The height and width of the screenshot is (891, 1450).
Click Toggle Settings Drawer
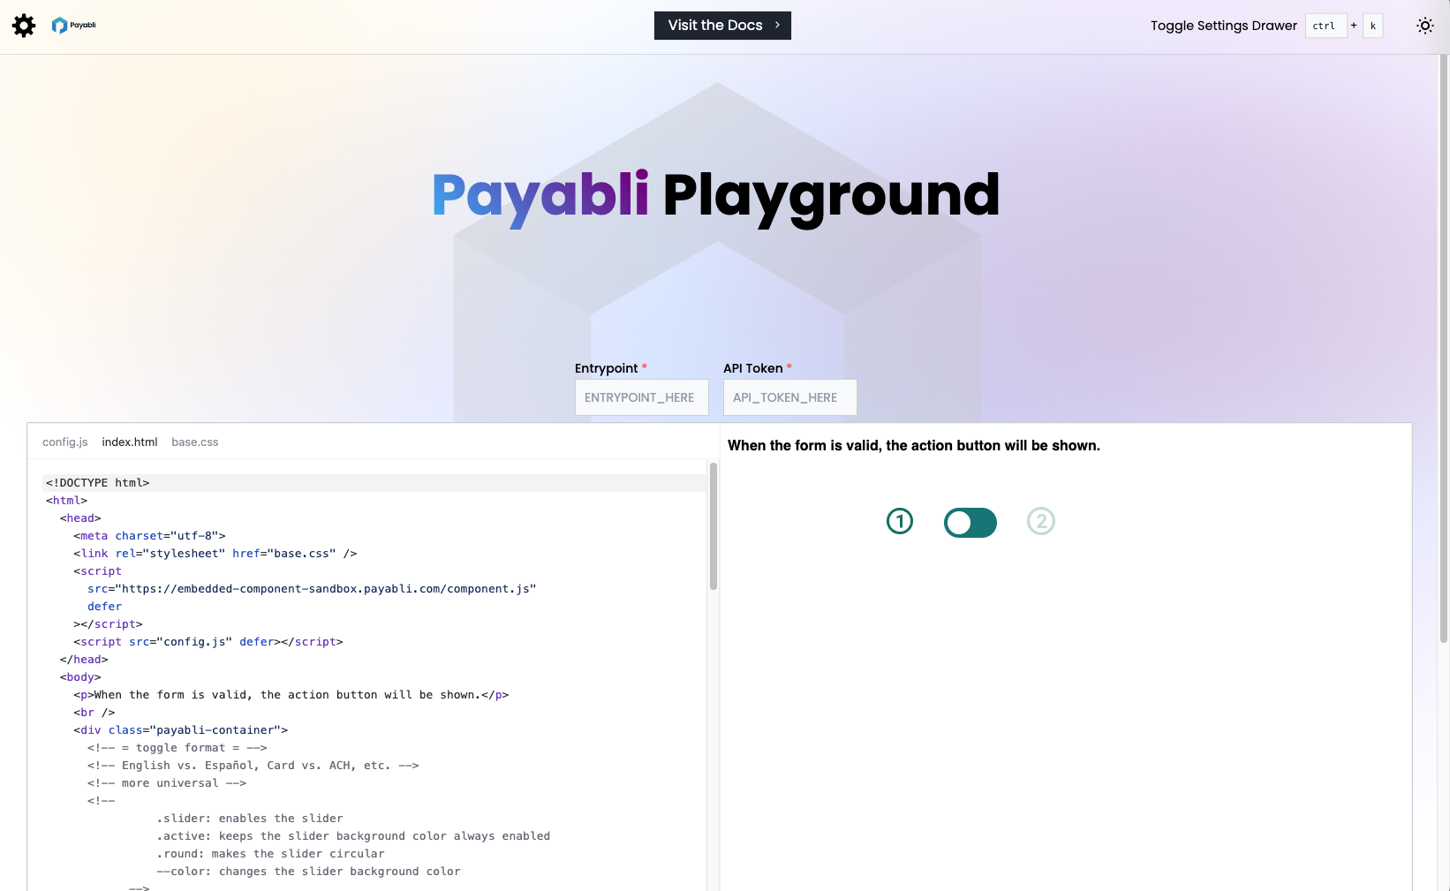pos(1224,26)
